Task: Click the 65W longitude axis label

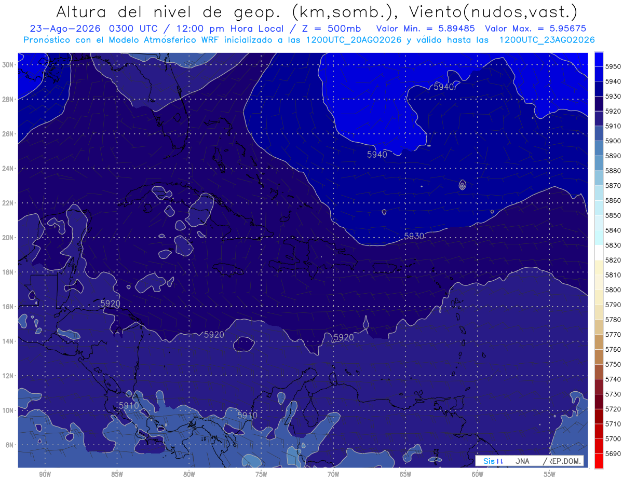Action: coord(405,474)
